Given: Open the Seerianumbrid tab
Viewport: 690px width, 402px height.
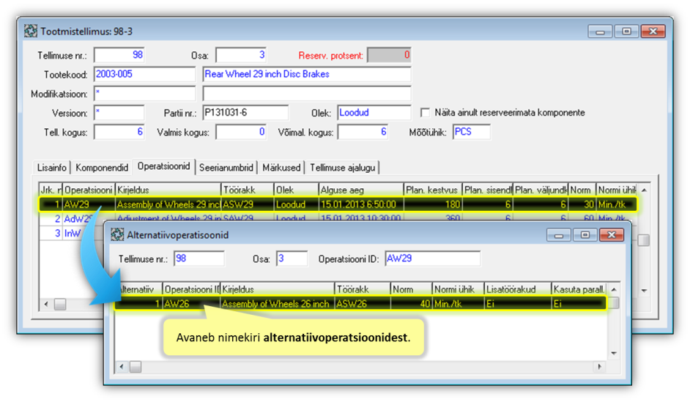Looking at the screenshot, I should coord(226,168).
